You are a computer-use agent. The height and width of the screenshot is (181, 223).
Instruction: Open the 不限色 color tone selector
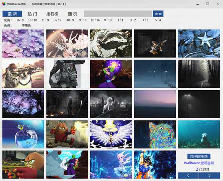point(26,25)
